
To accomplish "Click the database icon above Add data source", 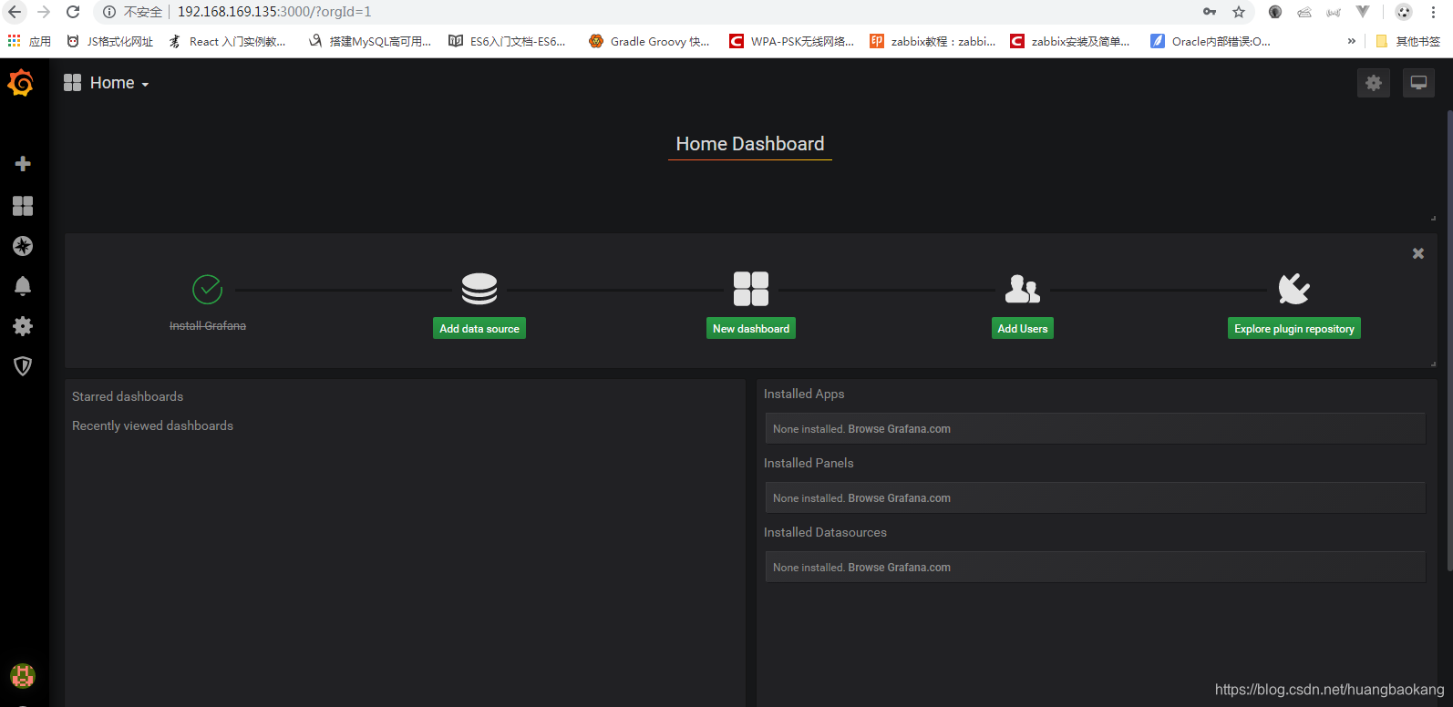I will point(479,289).
